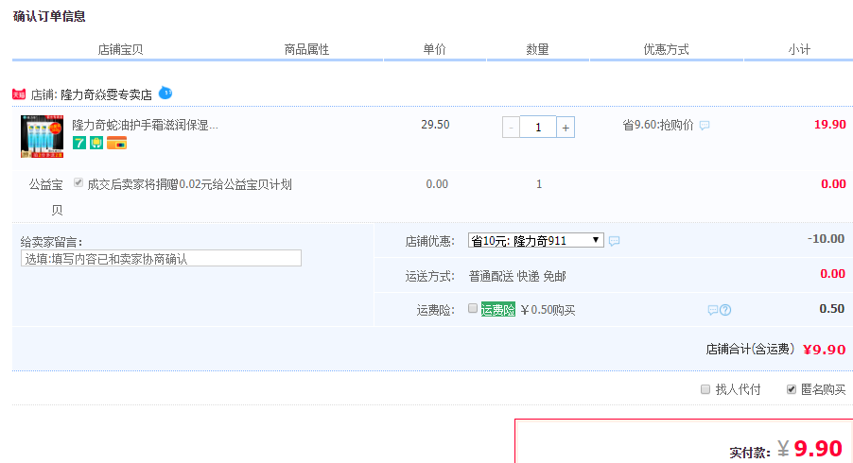Increase quantity with the plus button
The image size is (853, 463).
566,128
